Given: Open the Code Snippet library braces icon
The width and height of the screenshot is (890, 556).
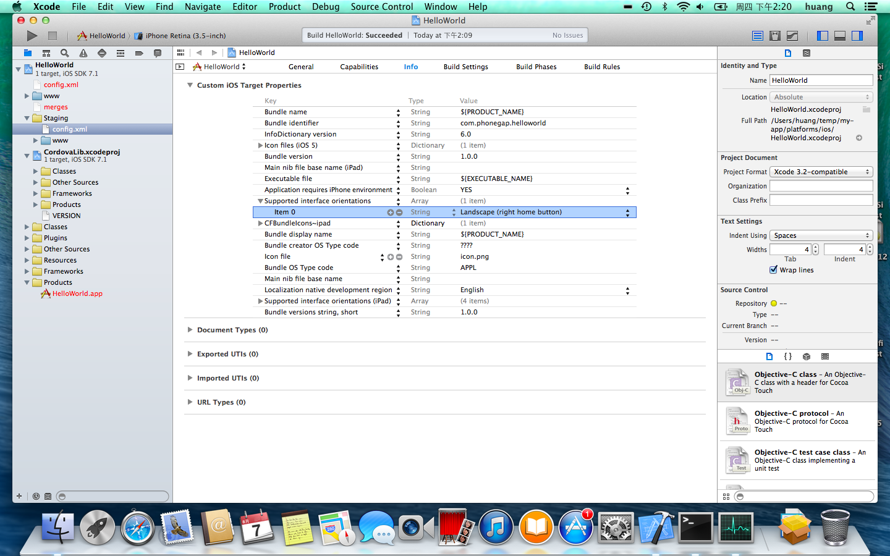Looking at the screenshot, I should point(788,356).
